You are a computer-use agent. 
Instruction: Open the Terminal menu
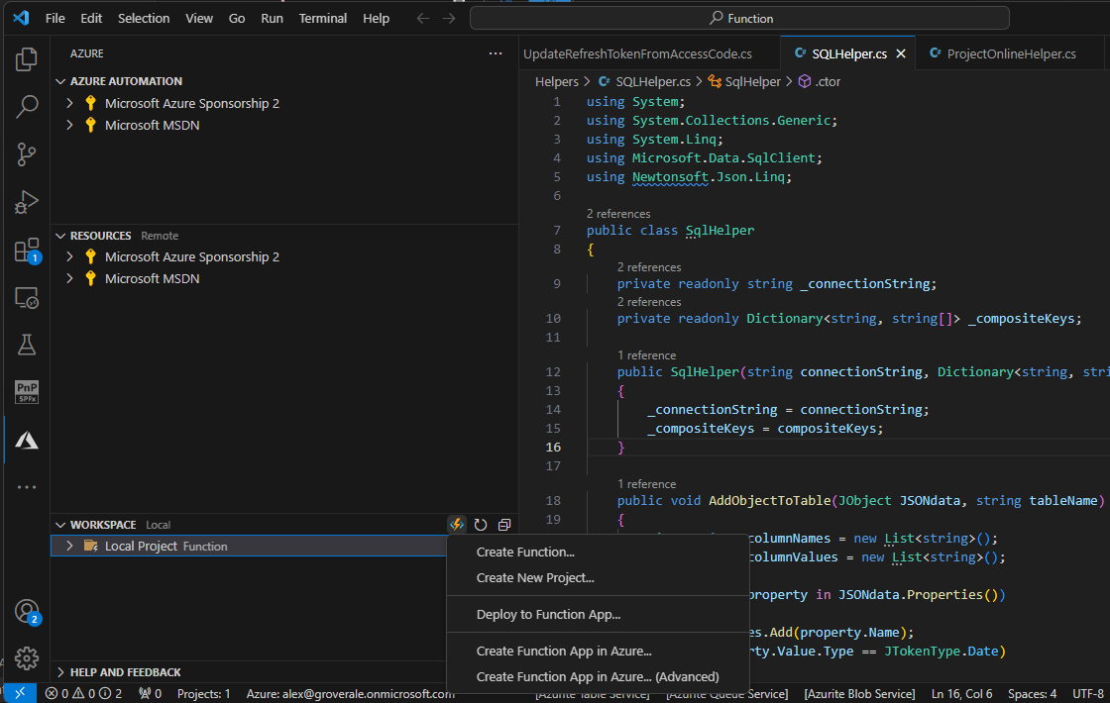coord(323,18)
